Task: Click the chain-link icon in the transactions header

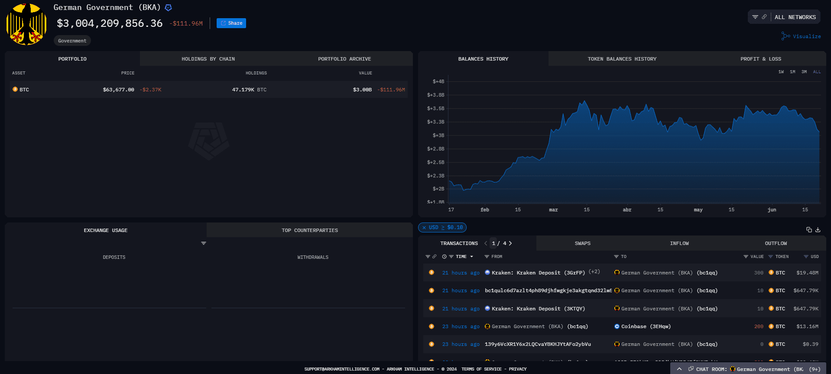Action: [435, 256]
